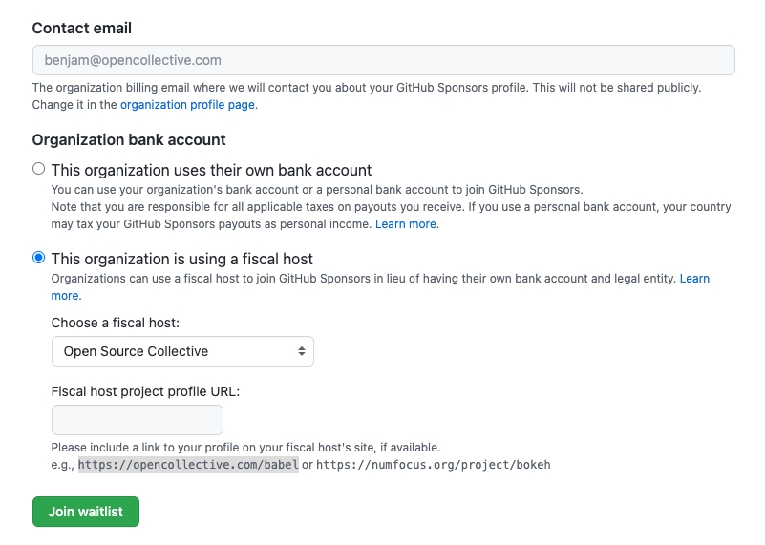The image size is (765, 545).
Task: Focus the Fiscal host project profile URL field
Action: (137, 420)
